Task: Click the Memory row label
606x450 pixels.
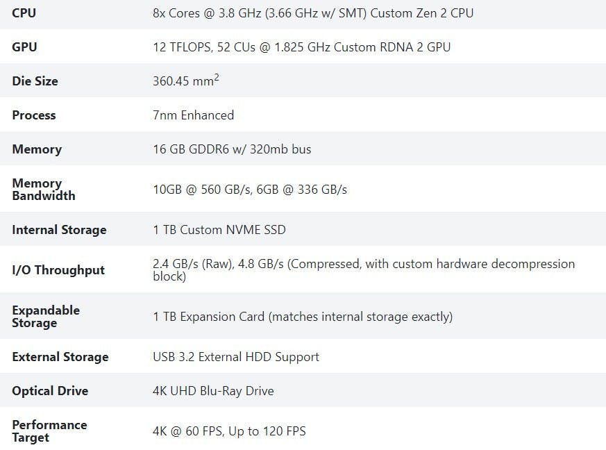Action: pyautogui.click(x=36, y=149)
